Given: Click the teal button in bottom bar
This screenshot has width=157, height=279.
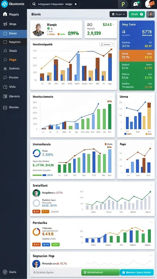Looking at the screenshot, I should pos(137,272).
